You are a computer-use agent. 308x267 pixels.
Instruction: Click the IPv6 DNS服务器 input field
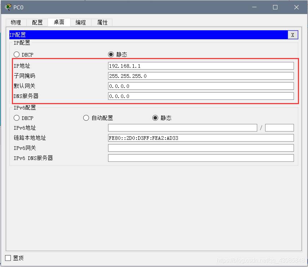(201, 158)
